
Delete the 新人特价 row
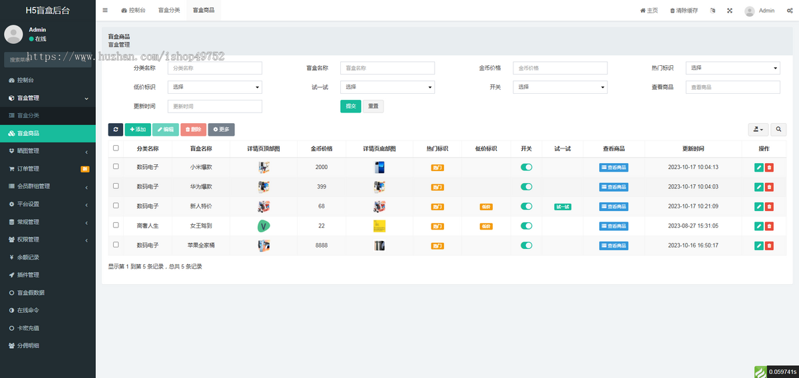tap(770, 207)
